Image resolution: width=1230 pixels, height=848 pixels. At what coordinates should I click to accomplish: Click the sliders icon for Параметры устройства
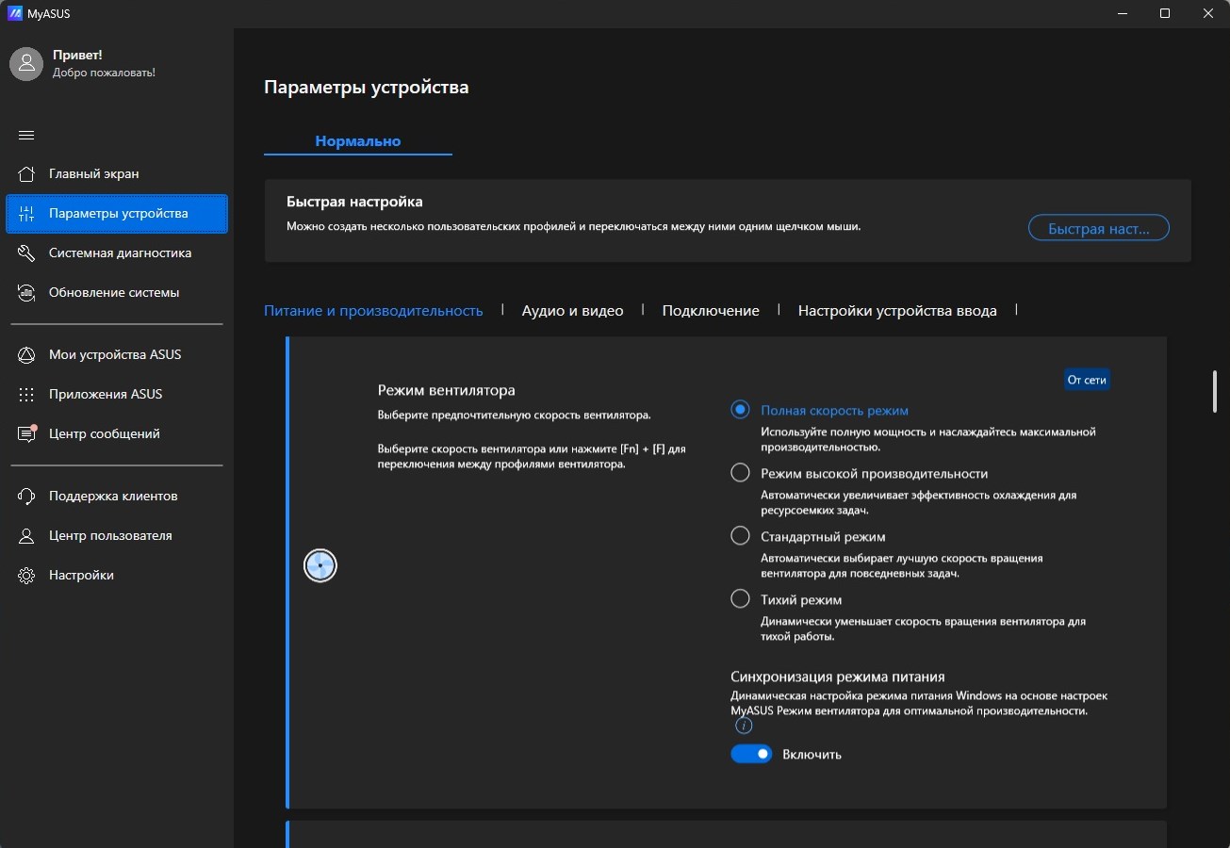[x=26, y=213]
